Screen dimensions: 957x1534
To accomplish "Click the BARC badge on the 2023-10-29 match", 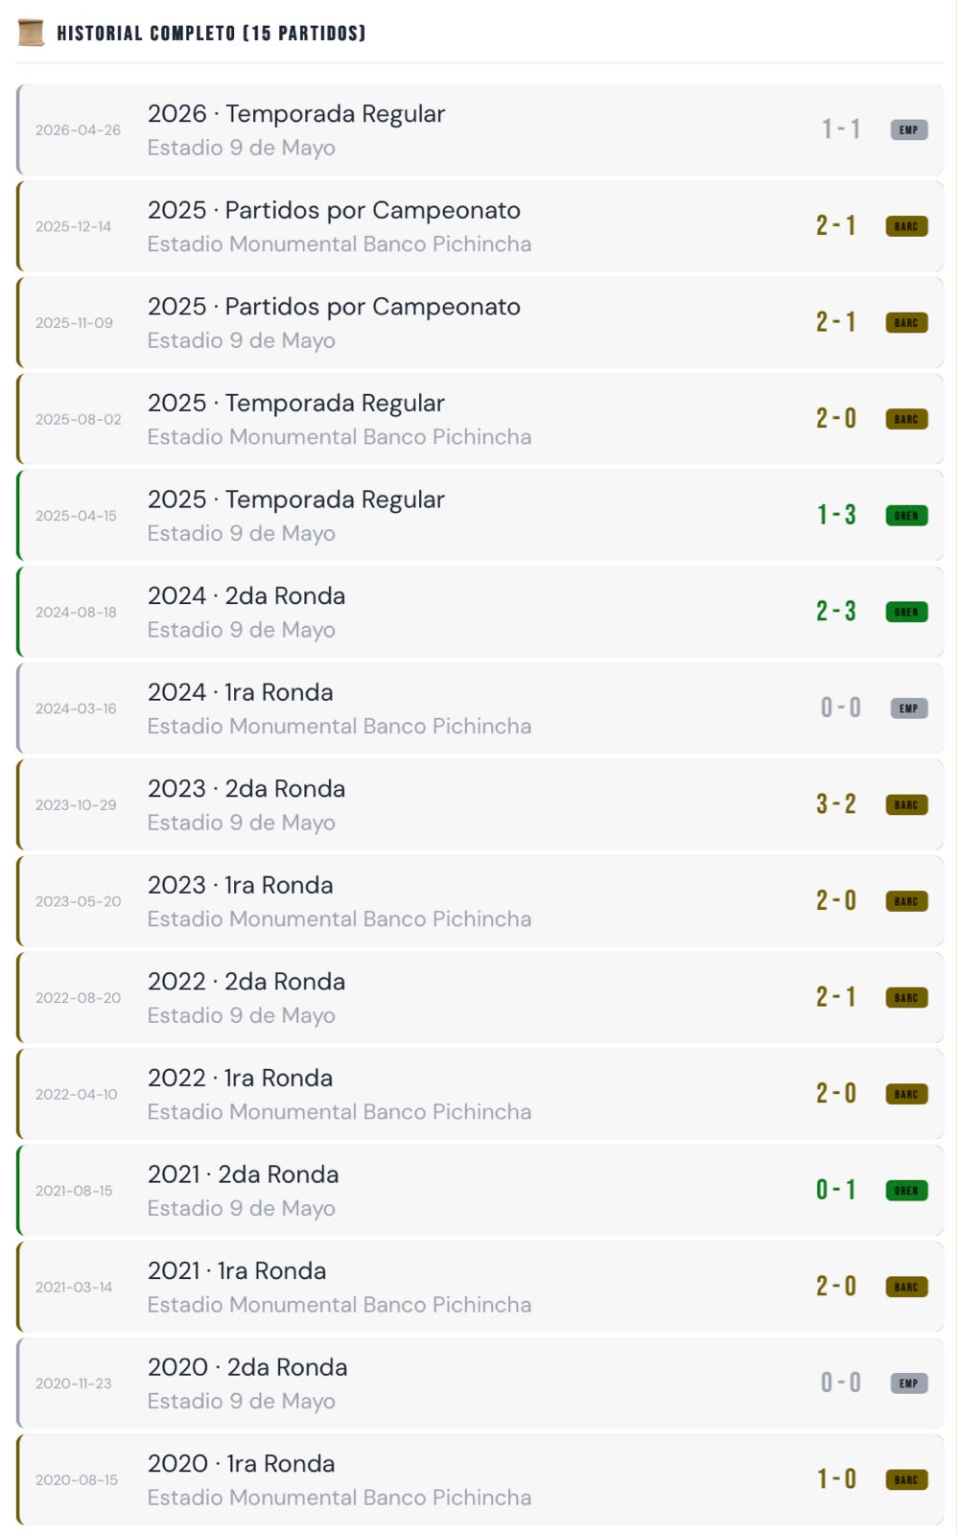I will [906, 804].
